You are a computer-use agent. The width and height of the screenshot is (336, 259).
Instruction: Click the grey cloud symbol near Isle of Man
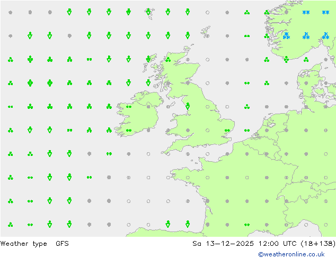pyautogui.click(x=168, y=107)
